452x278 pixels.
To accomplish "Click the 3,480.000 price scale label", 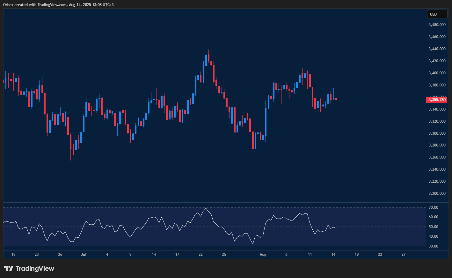I will (x=437, y=25).
